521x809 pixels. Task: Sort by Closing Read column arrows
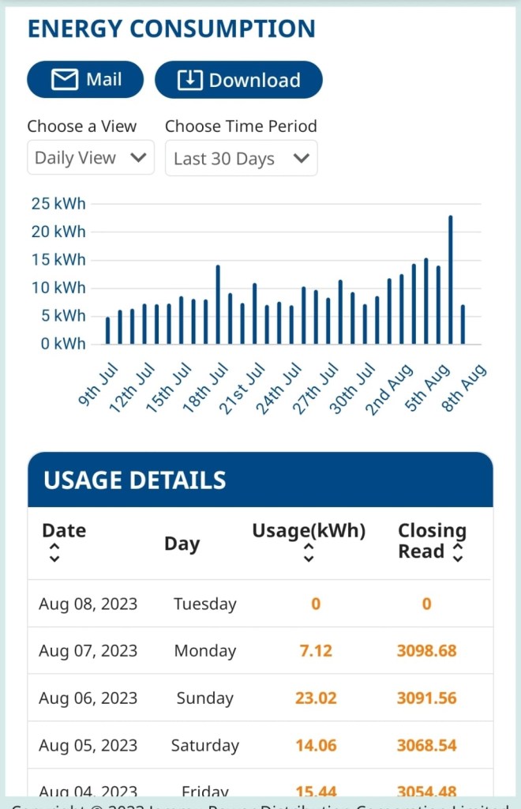(x=458, y=553)
